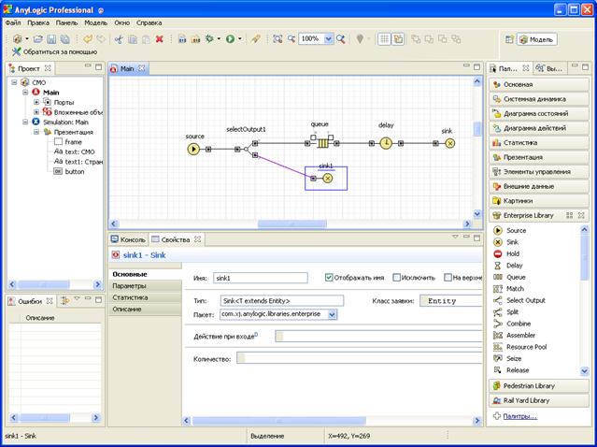Click the green Run model icon
The height and width of the screenshot is (447, 597).
(230, 38)
